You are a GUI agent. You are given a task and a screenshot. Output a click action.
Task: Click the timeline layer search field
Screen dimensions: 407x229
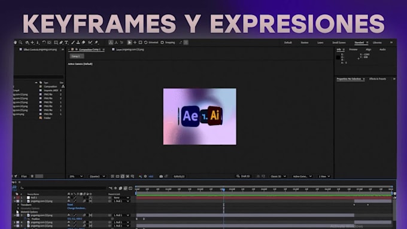62,188
